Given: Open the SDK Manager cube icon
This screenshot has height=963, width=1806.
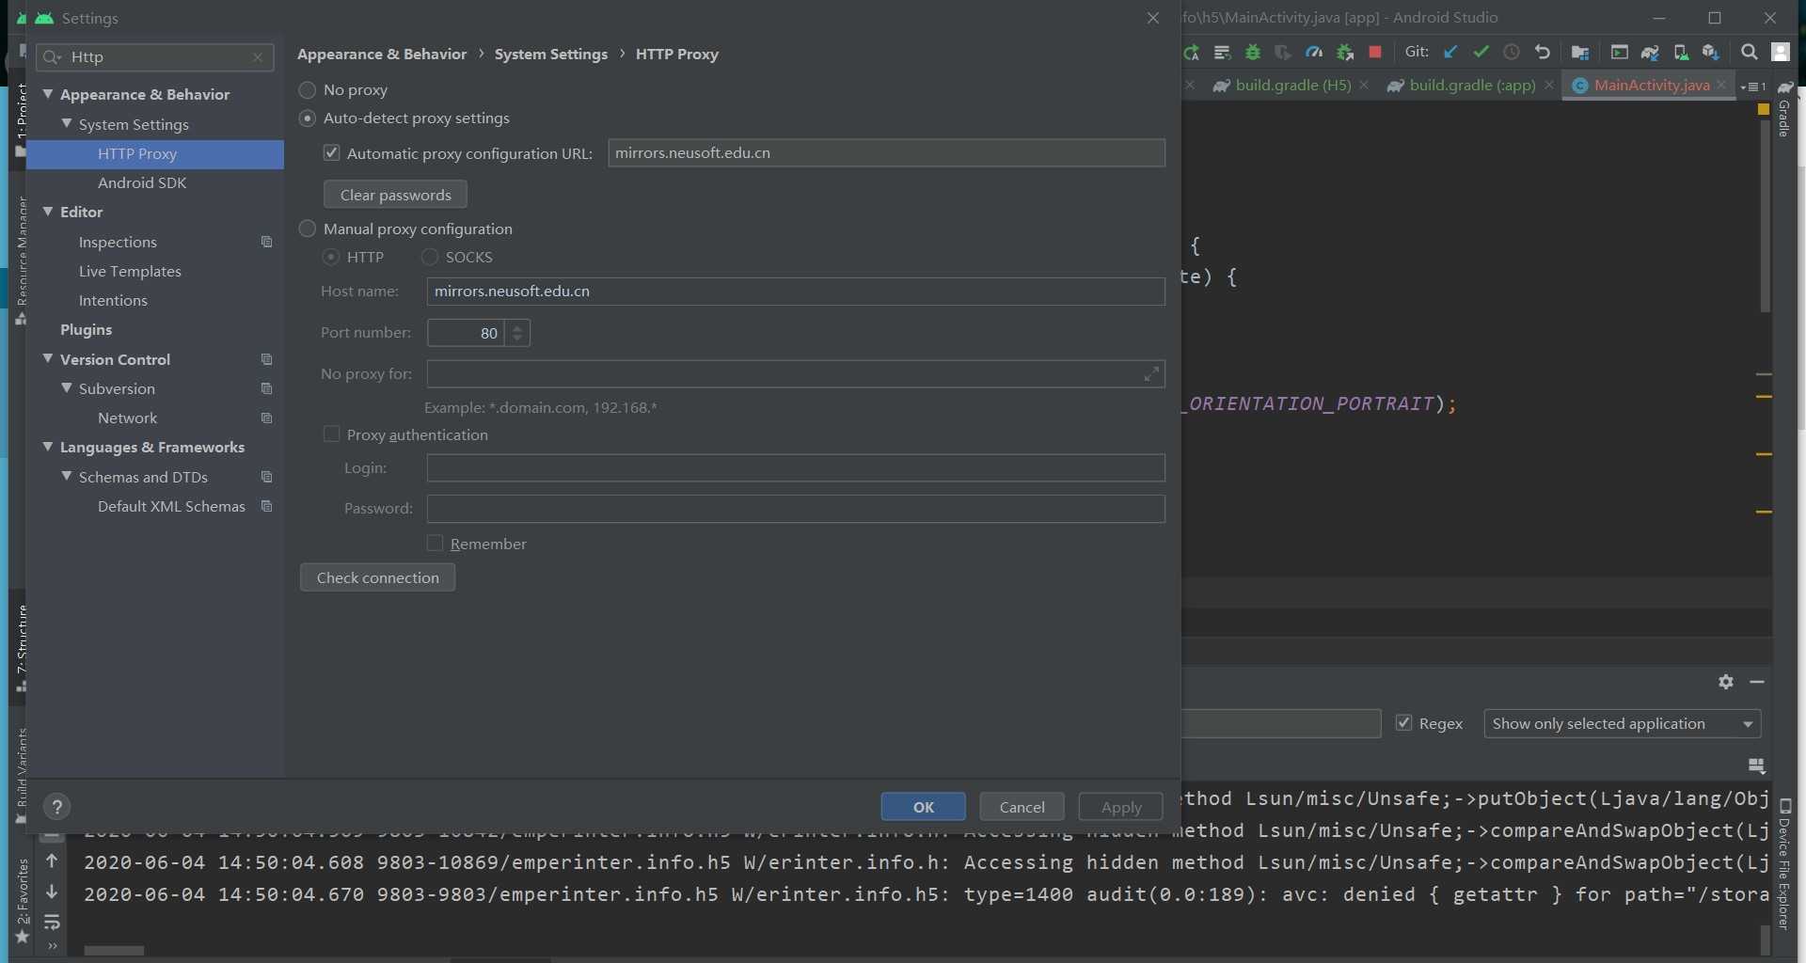Looking at the screenshot, I should 1711,53.
